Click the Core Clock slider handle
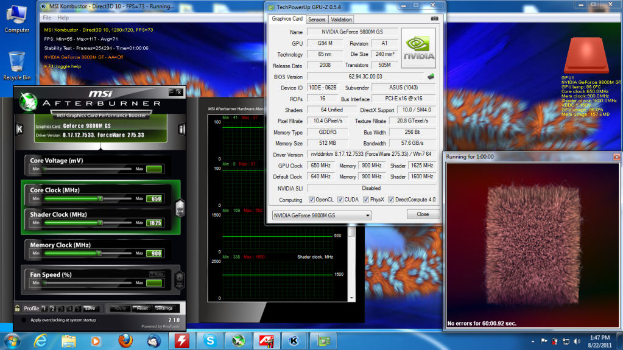623x350 pixels. point(100,198)
